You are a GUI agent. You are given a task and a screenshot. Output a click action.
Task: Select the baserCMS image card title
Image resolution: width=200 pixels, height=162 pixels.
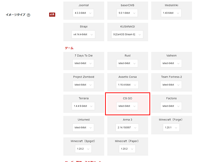click(128, 5)
